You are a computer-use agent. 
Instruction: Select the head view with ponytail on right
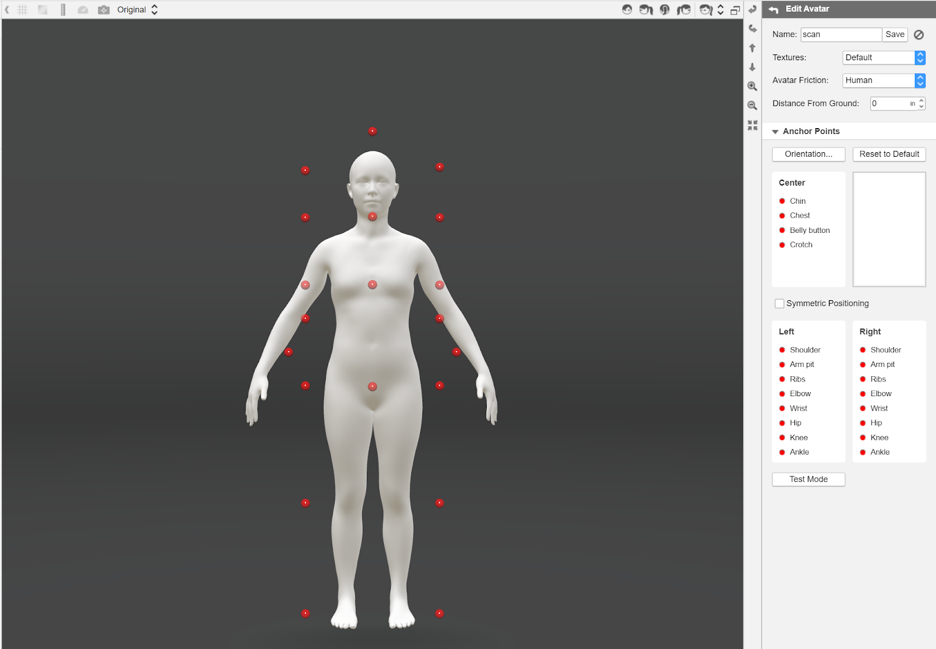coord(646,9)
